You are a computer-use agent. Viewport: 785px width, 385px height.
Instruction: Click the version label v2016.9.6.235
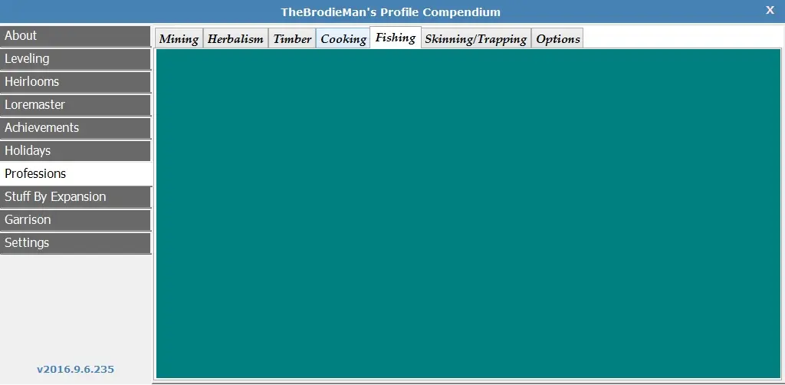coord(76,370)
